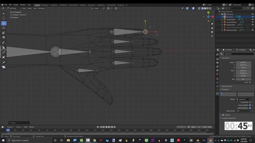The width and height of the screenshot is (255, 143).
Task: Open the Bone properties tab icon
Action: click(x=218, y=94)
